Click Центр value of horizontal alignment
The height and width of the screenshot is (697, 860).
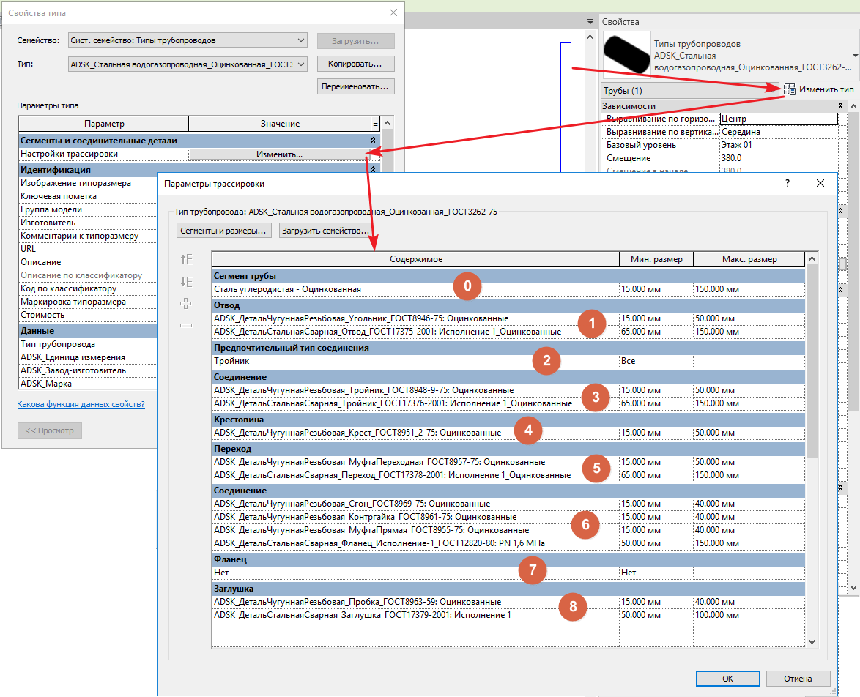779,119
